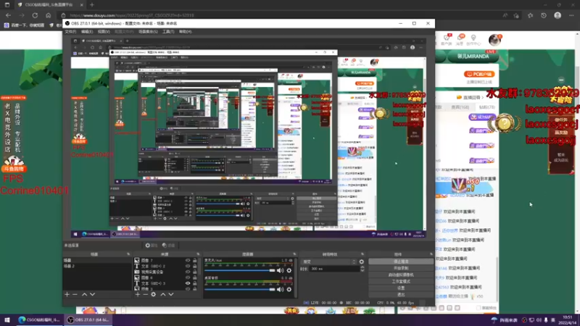
Task: Start the virtual camera (启动虚拟摄像机)
Action: (x=401, y=275)
